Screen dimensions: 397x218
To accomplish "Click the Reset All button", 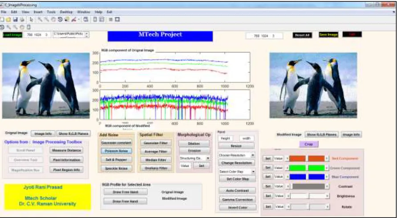I will point(302,35).
